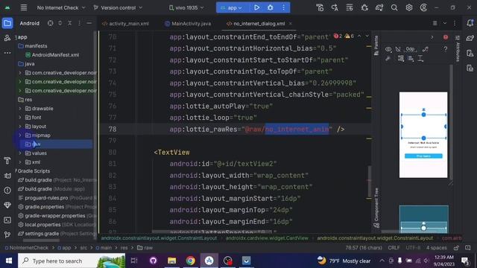Open the Gradle tool window on right

coord(470,38)
